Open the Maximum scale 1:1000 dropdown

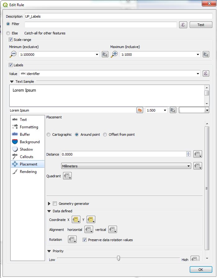(x=198, y=55)
